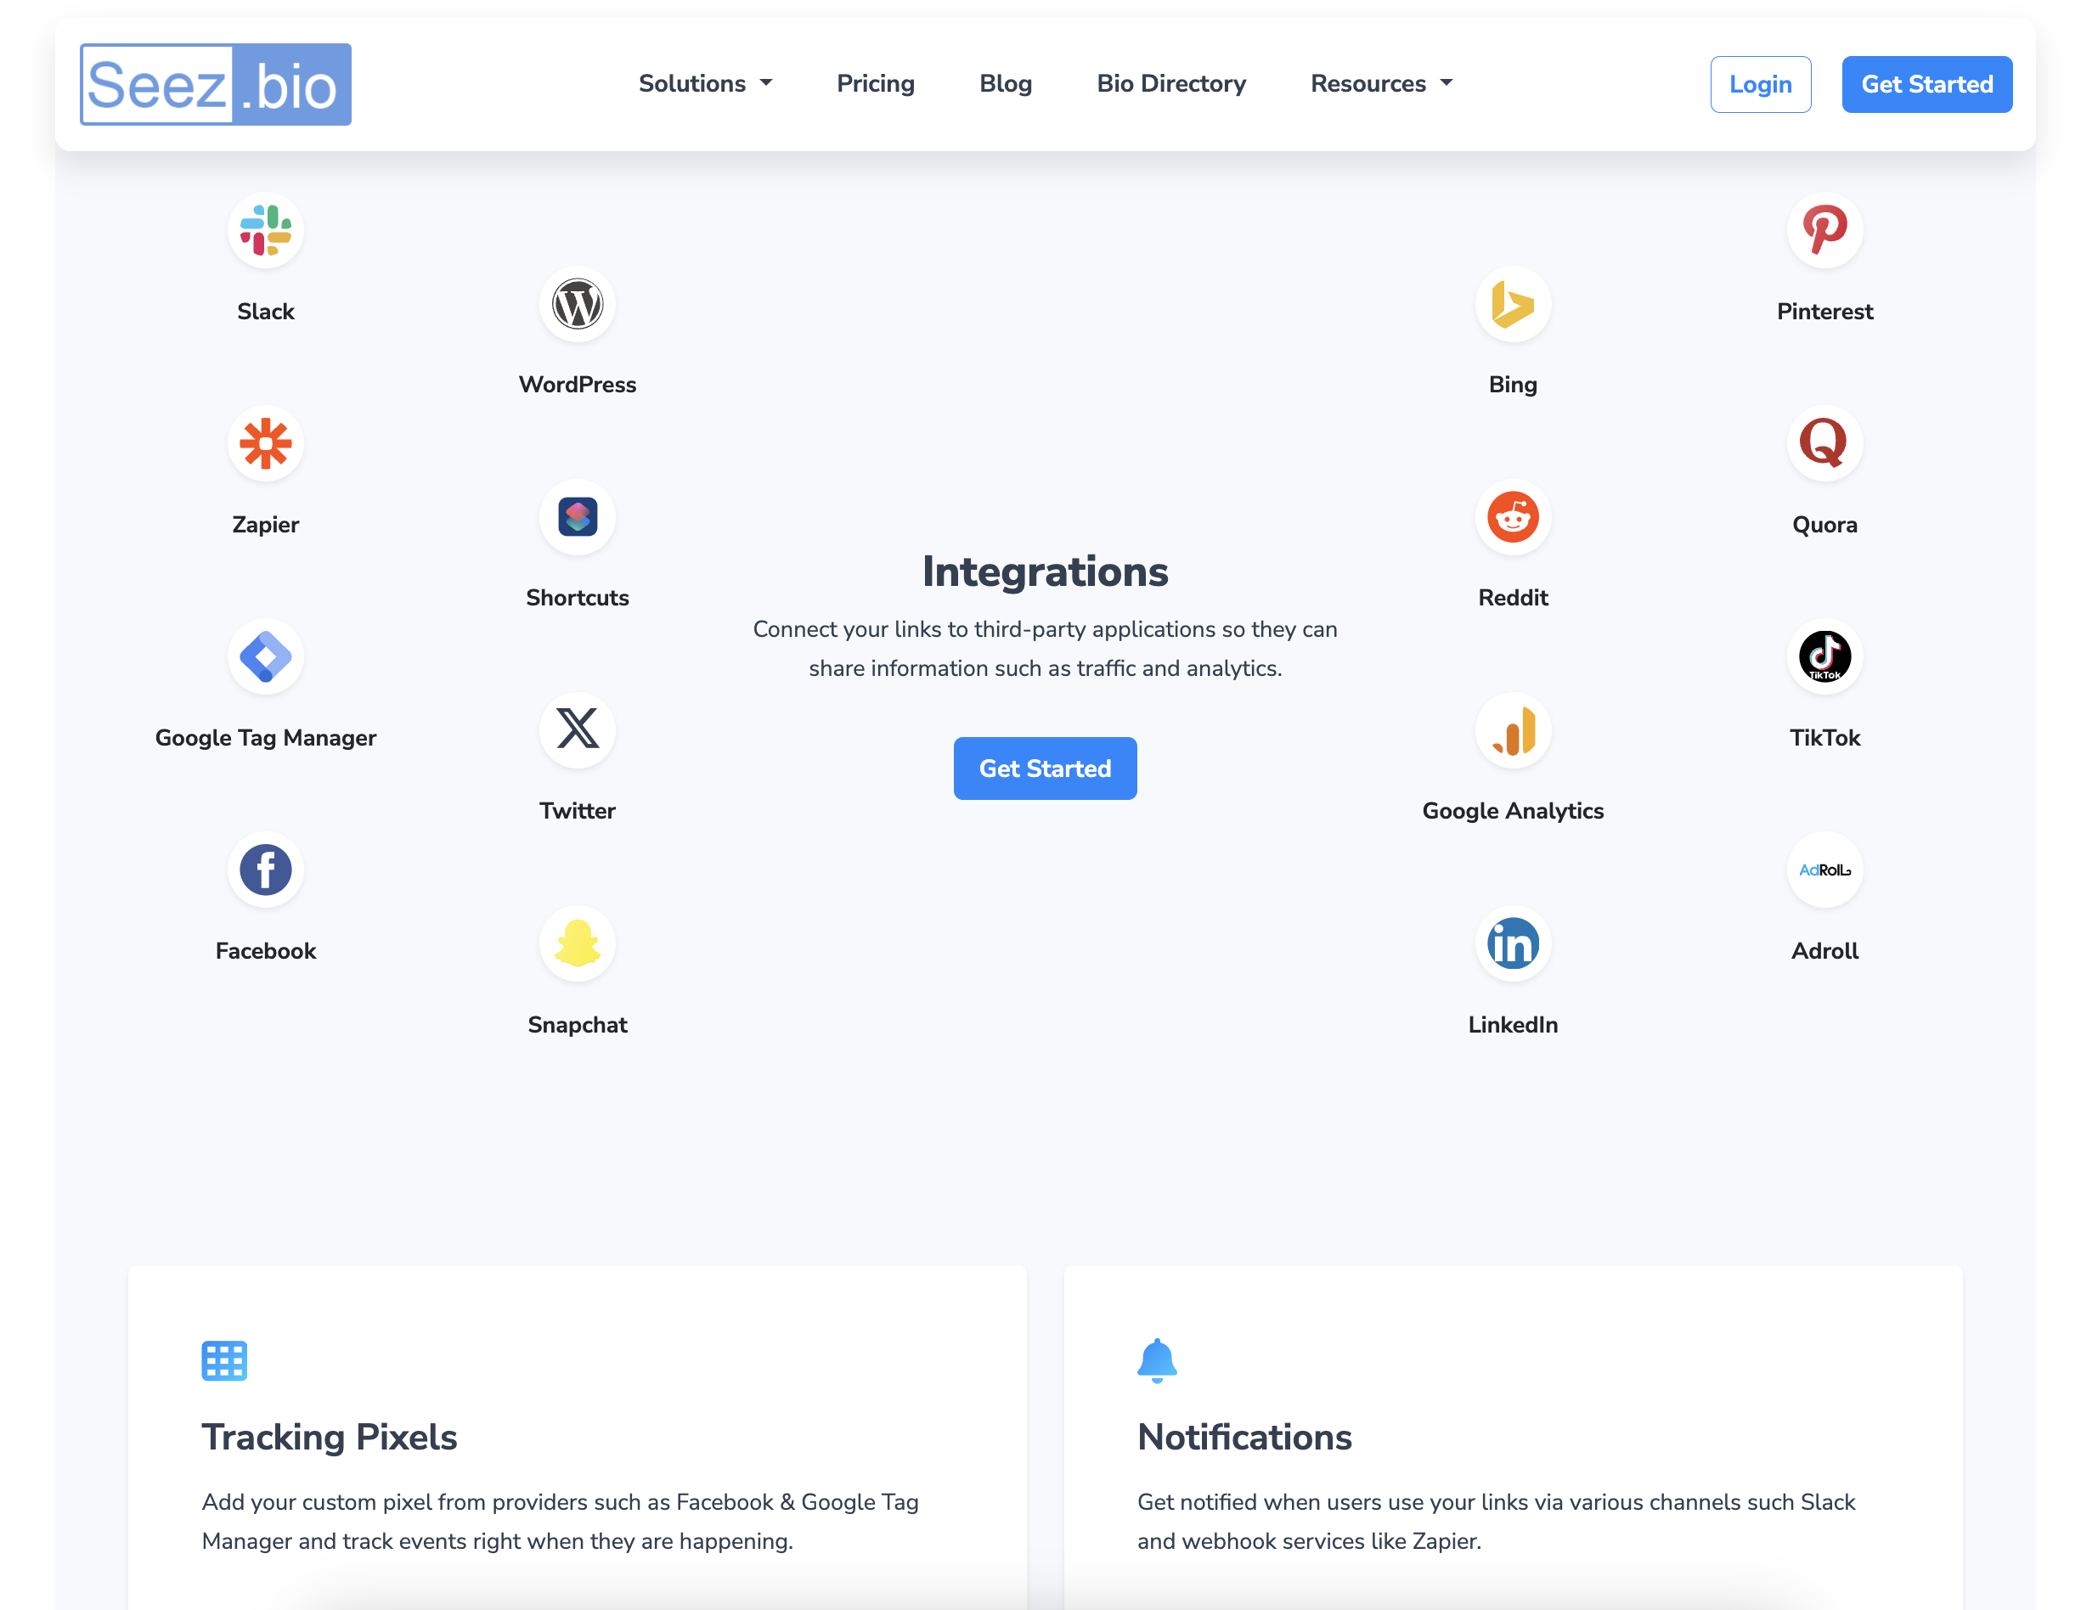Click the Facebook logo icon
2081x1610 pixels.
(266, 870)
